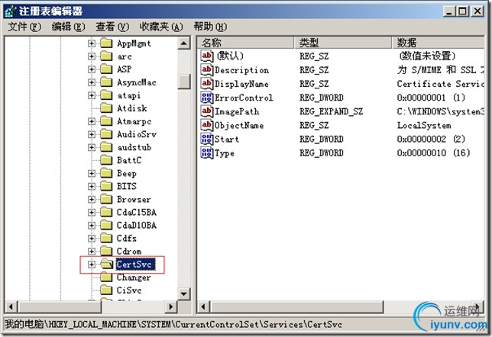Open the 编辑(E) menu
This screenshot has height=337, width=492.
tap(68, 27)
